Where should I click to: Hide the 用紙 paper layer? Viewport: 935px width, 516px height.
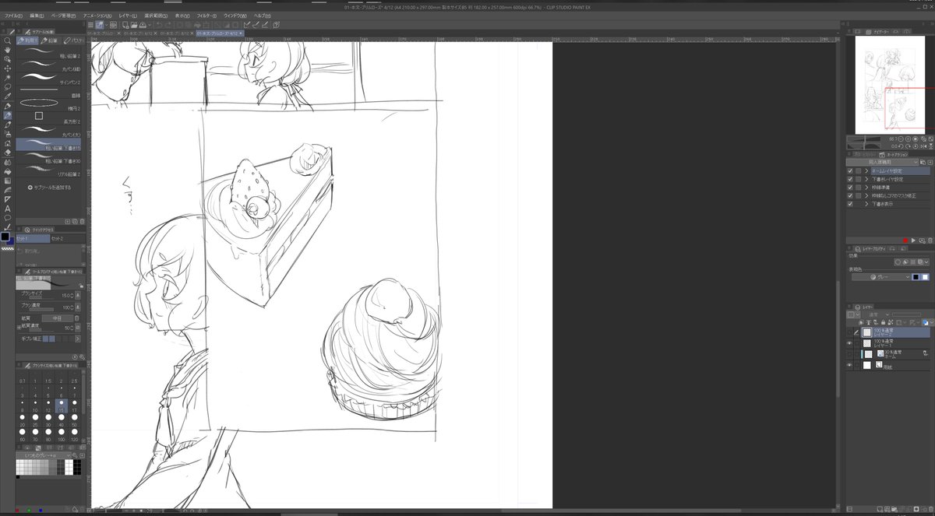click(850, 365)
